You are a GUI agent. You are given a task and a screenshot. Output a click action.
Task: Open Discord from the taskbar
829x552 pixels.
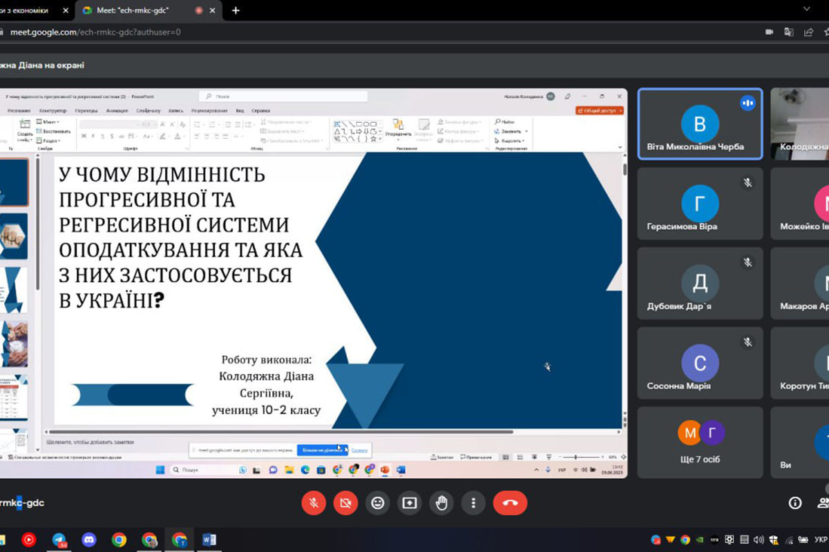tap(89, 540)
